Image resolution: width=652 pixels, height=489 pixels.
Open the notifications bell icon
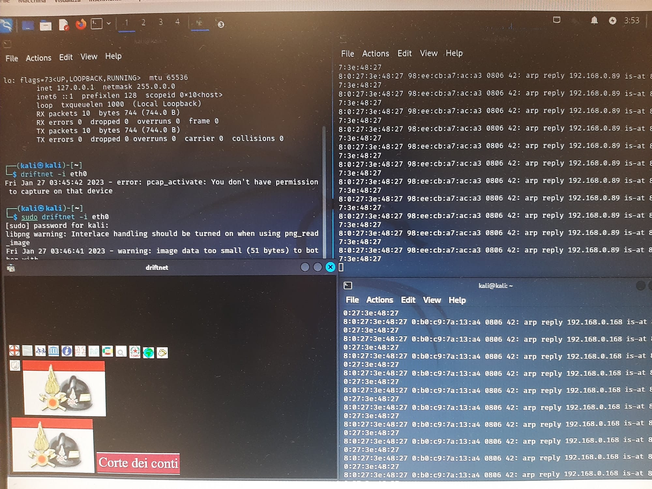coord(594,21)
